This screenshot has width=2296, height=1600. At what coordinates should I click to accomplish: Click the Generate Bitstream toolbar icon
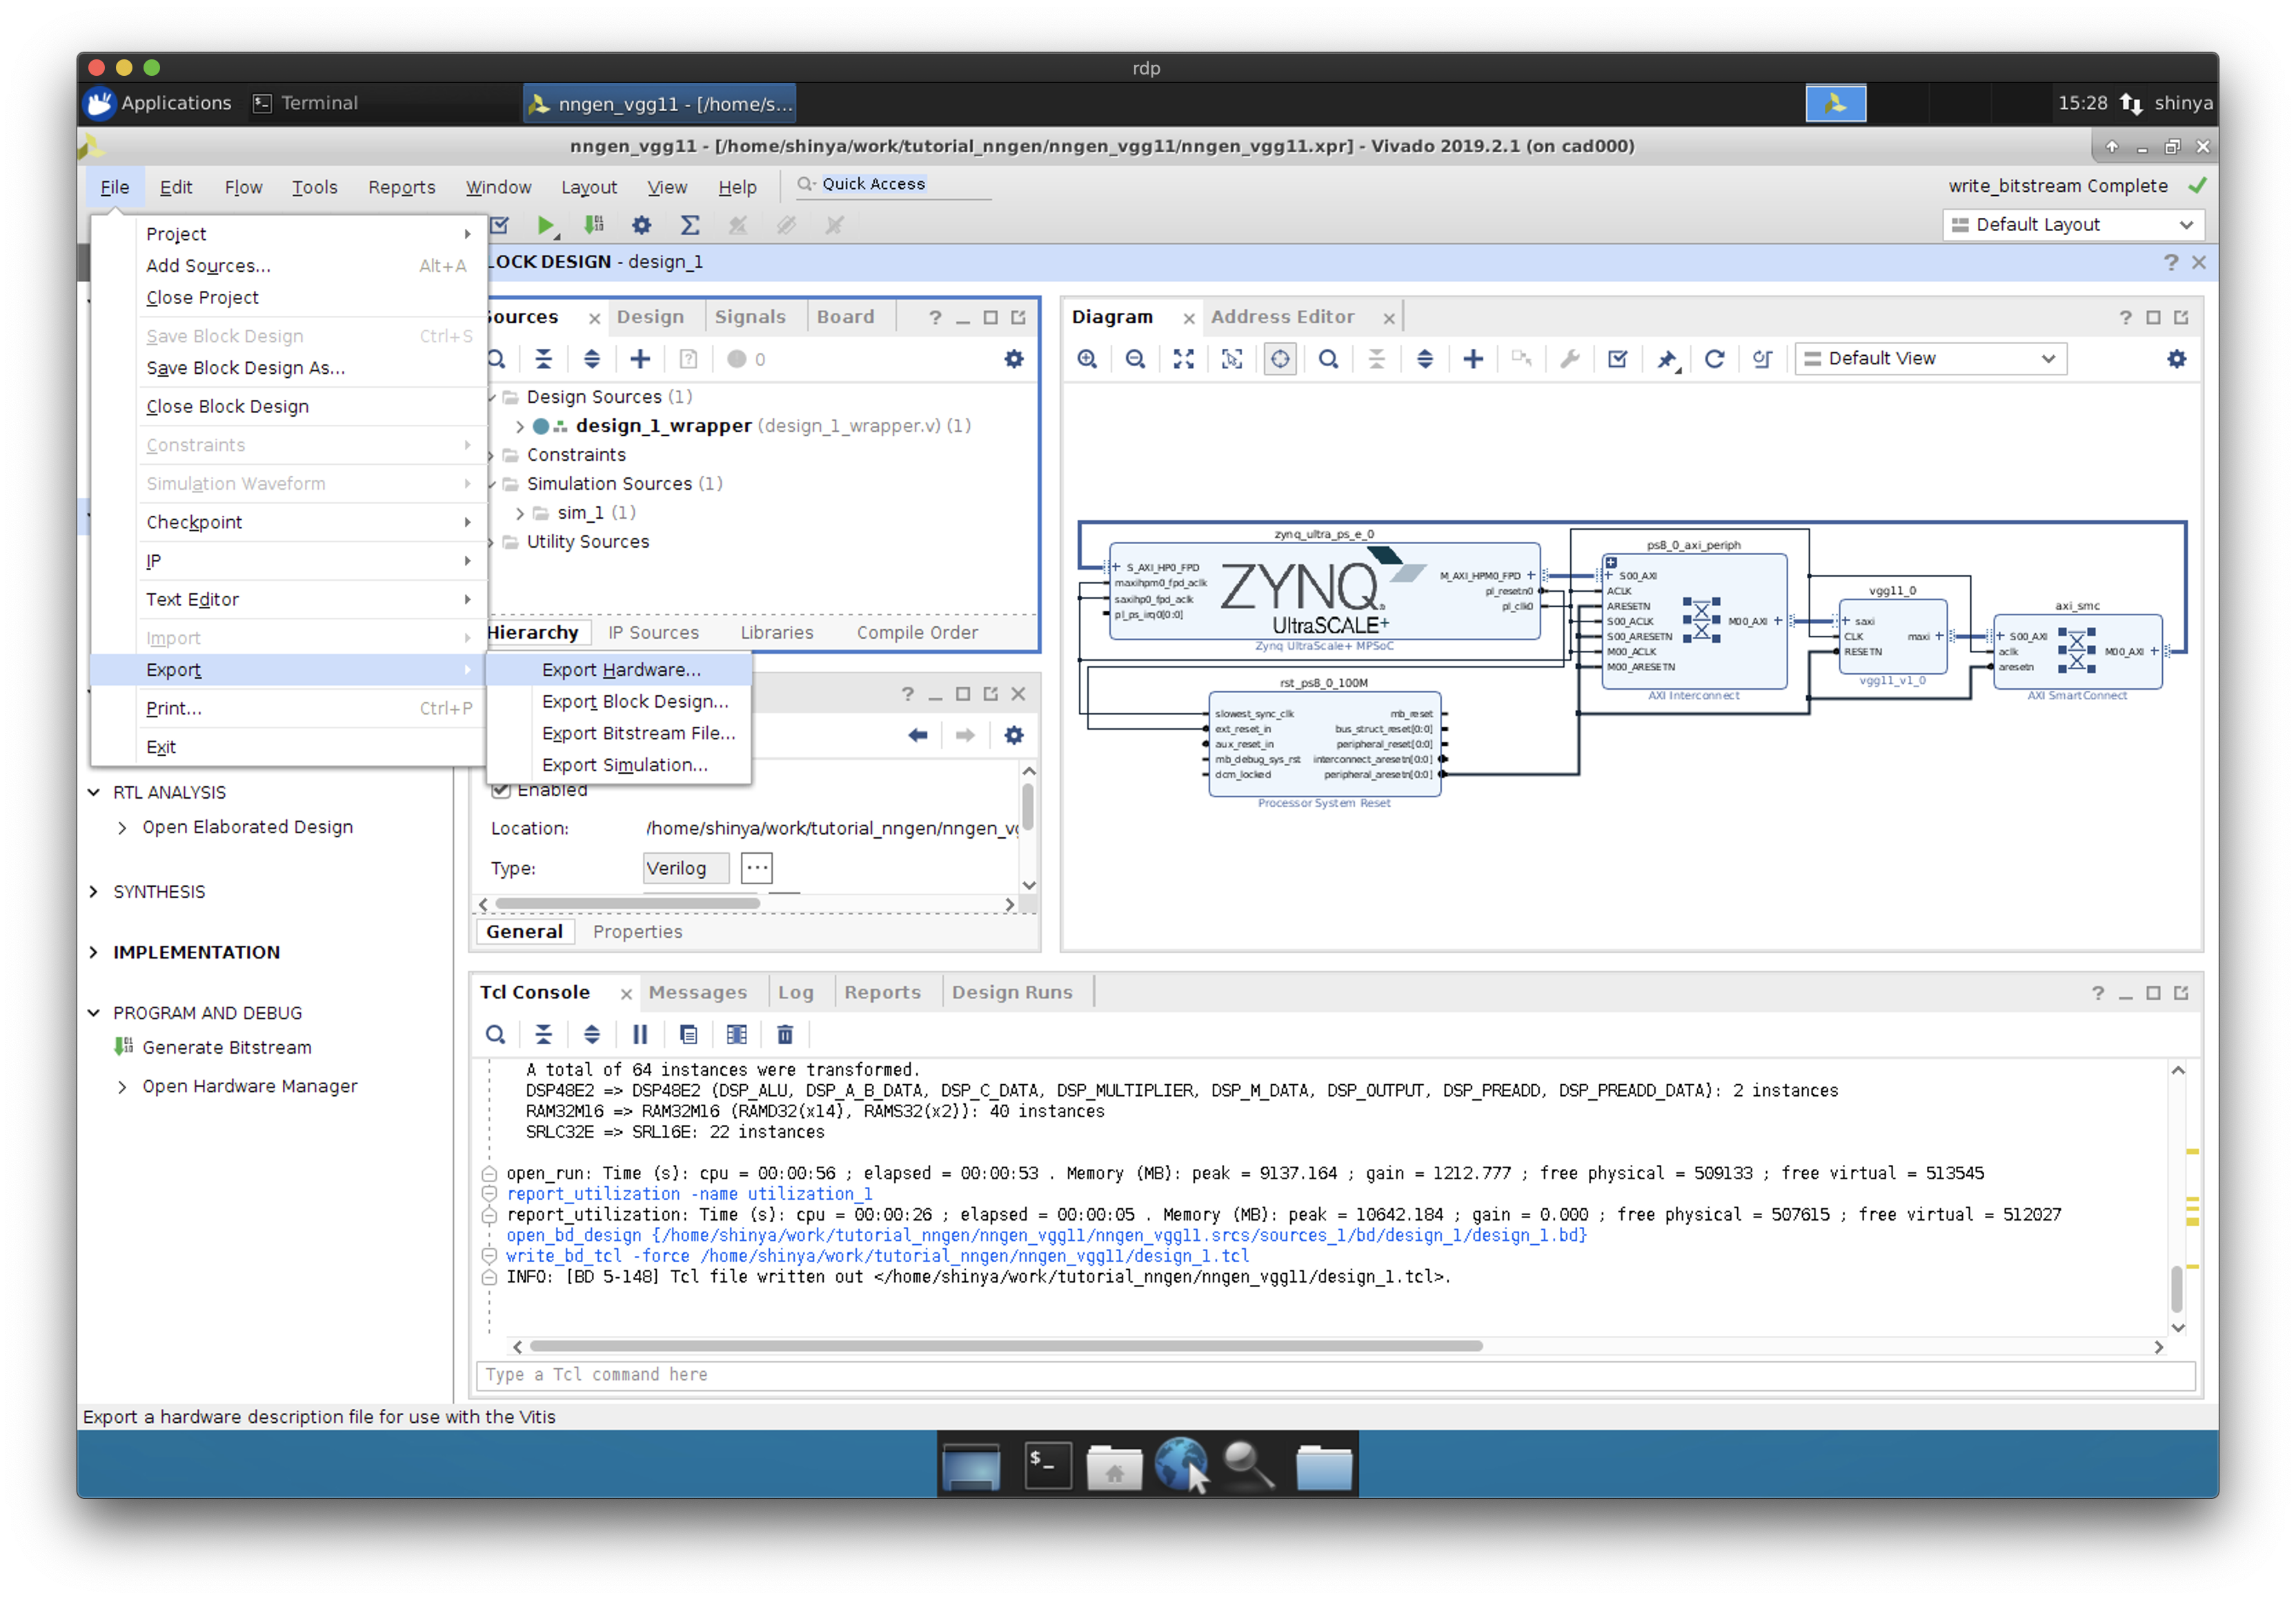(594, 226)
